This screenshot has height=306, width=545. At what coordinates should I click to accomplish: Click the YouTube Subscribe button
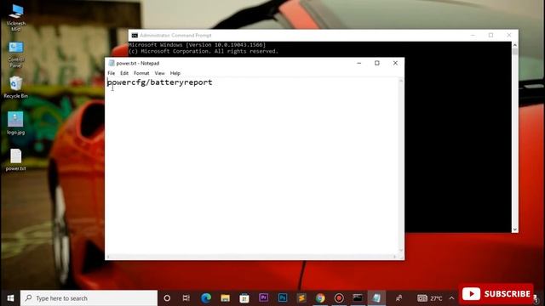496,294
